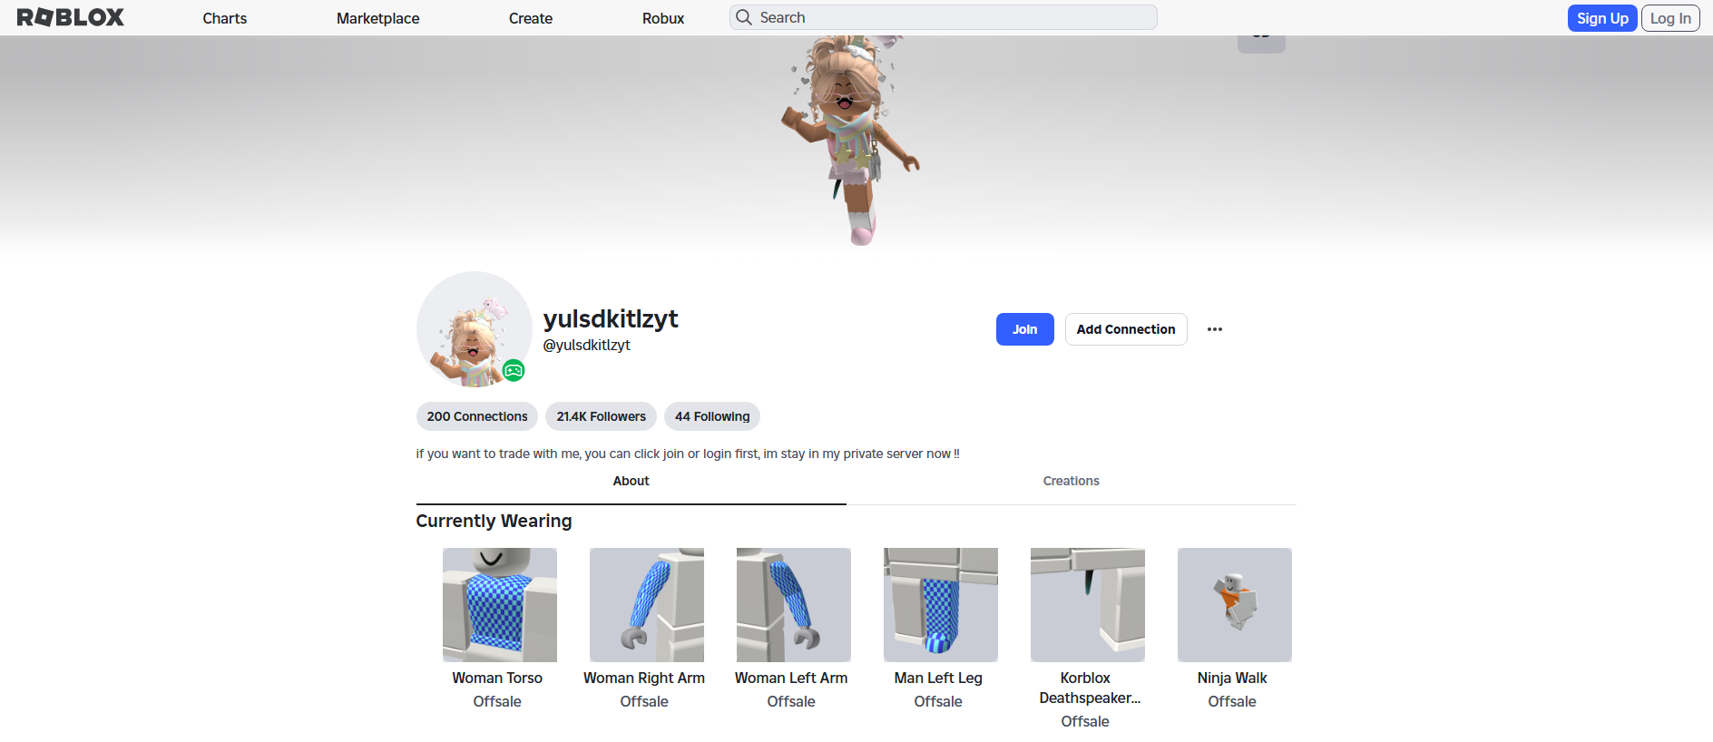Click Offsale under Ninja Walk
1713x742 pixels.
[x=1232, y=702]
